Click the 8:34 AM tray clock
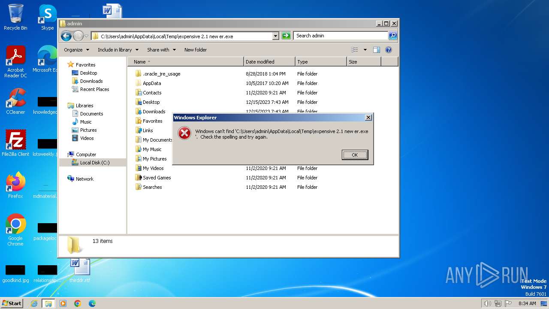549x309 pixels. (527, 303)
